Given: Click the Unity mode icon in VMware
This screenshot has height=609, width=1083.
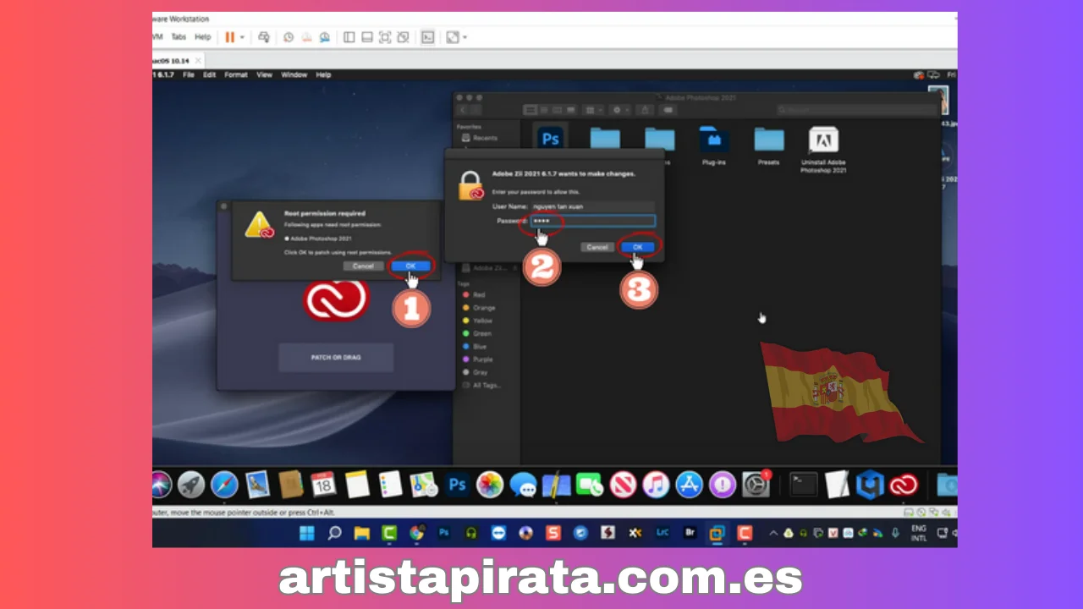Looking at the screenshot, I should click(403, 37).
